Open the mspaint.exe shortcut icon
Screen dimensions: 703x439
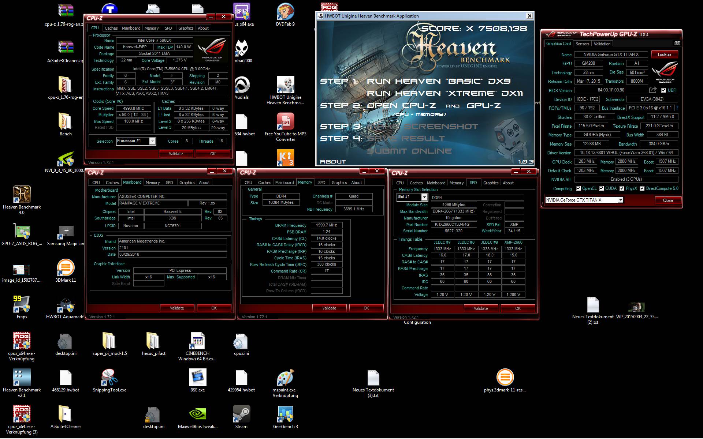[x=285, y=378]
